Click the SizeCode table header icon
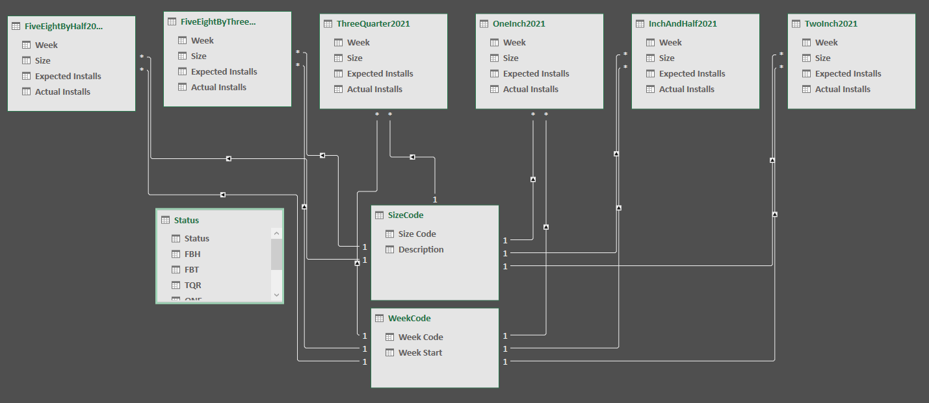This screenshot has width=929, height=403. coord(380,215)
